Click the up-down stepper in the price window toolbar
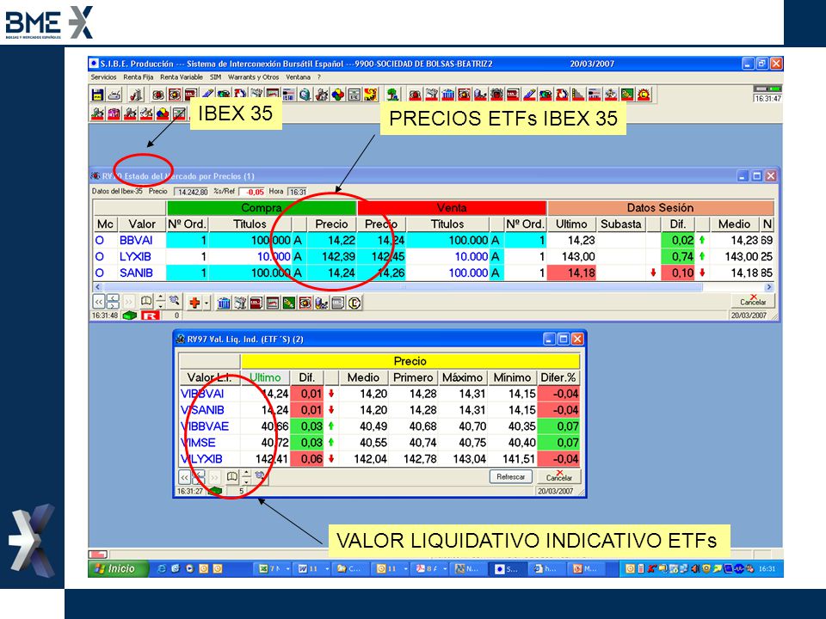This screenshot has height=619, width=826. [x=161, y=302]
